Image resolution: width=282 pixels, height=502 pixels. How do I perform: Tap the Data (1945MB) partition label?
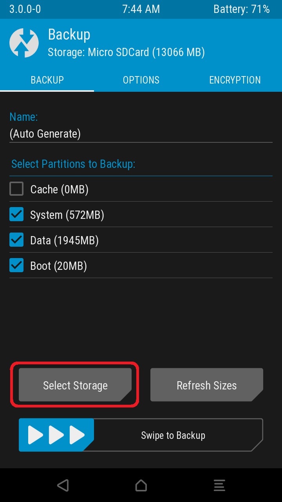[x=64, y=240]
